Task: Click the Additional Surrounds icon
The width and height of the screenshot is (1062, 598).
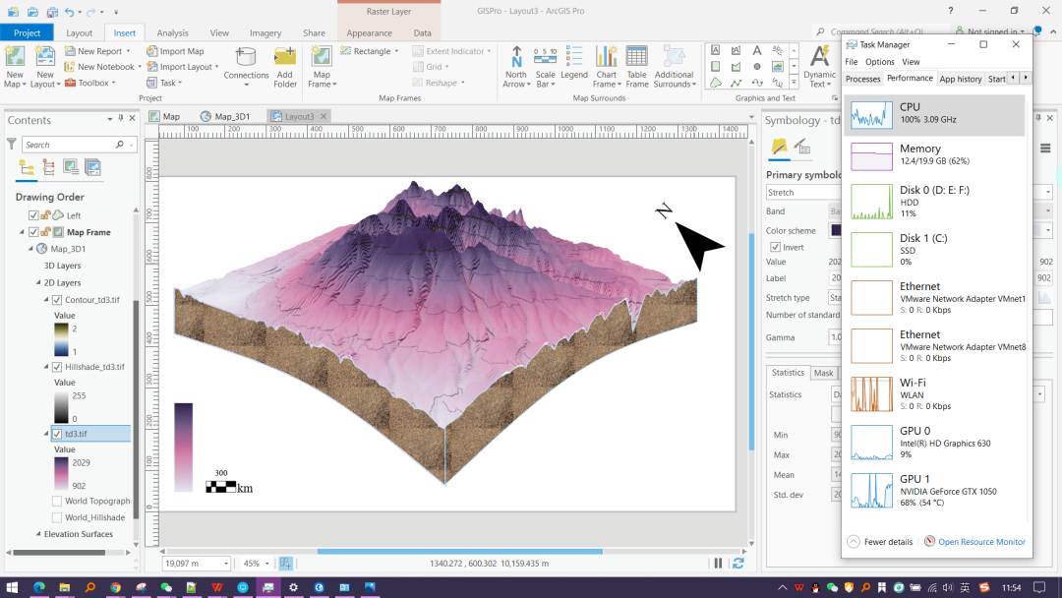Action: [x=674, y=58]
